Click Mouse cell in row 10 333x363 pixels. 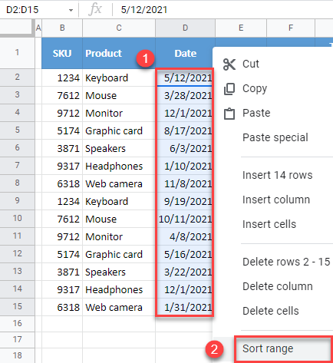click(x=119, y=219)
